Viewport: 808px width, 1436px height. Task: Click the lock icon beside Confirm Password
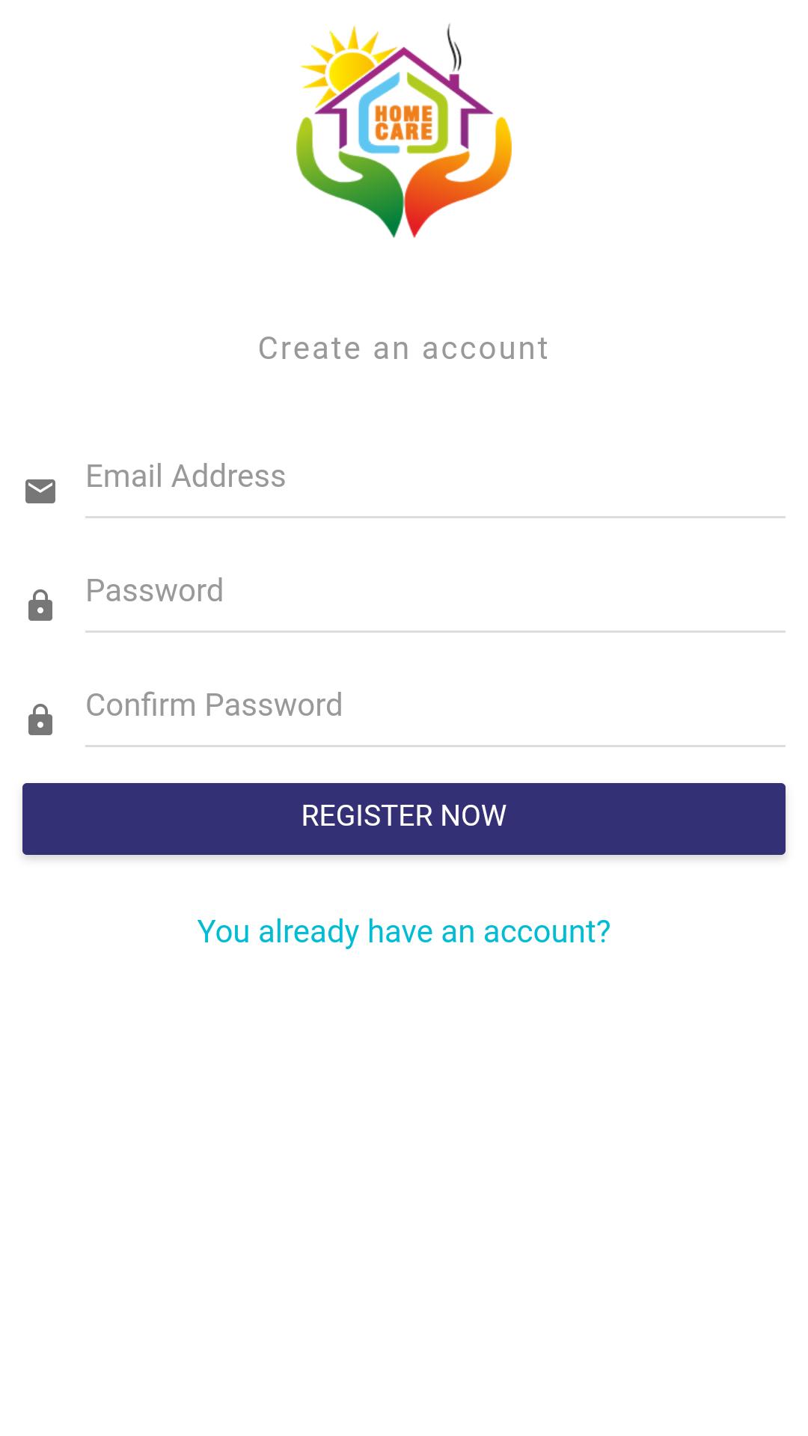coord(40,720)
